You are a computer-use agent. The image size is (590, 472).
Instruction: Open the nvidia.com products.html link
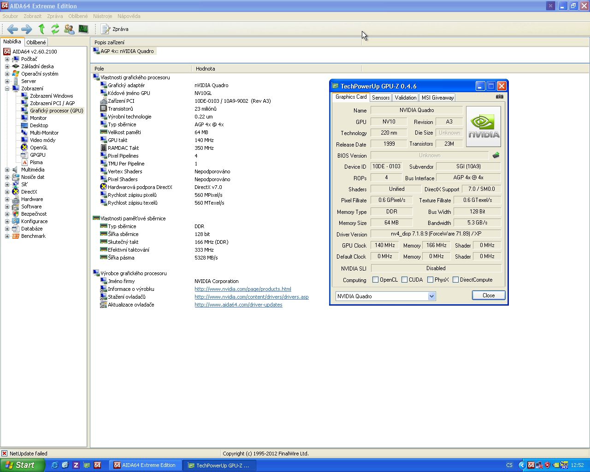pyautogui.click(x=242, y=289)
